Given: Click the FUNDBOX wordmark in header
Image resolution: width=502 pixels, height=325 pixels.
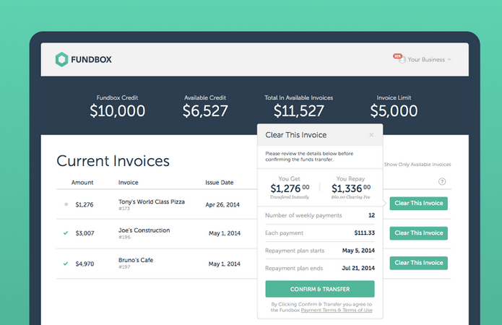Looking at the screenshot, I should tap(91, 59).
